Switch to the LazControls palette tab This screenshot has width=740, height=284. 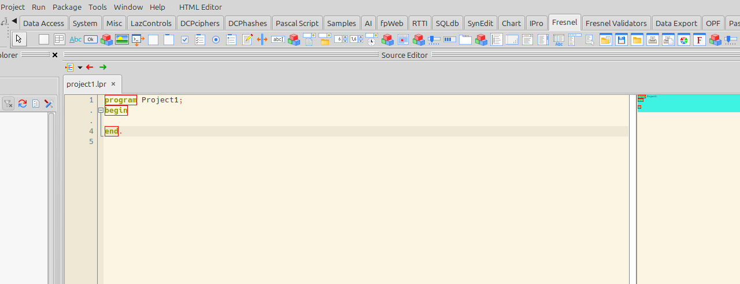pyautogui.click(x=151, y=23)
